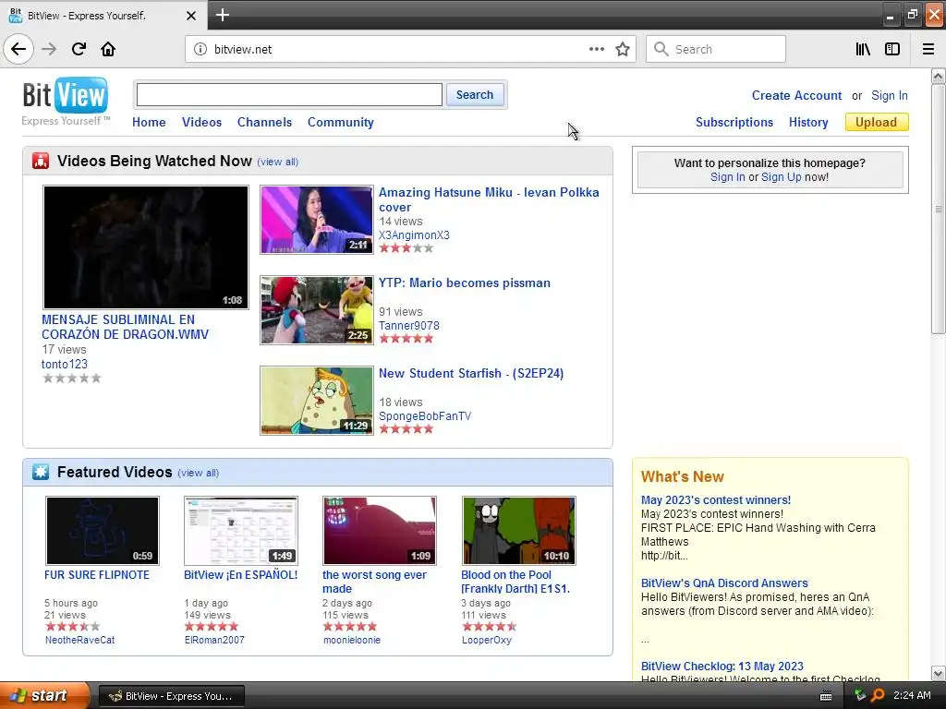This screenshot has width=946, height=709.
Task: View site info icon in address bar
Action: tap(200, 49)
